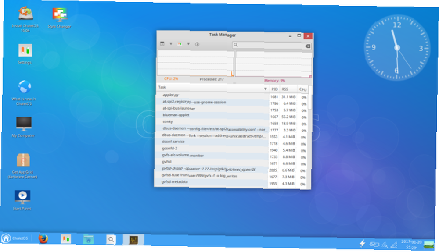Click the magnifier icon in search box

pyautogui.click(x=236, y=45)
